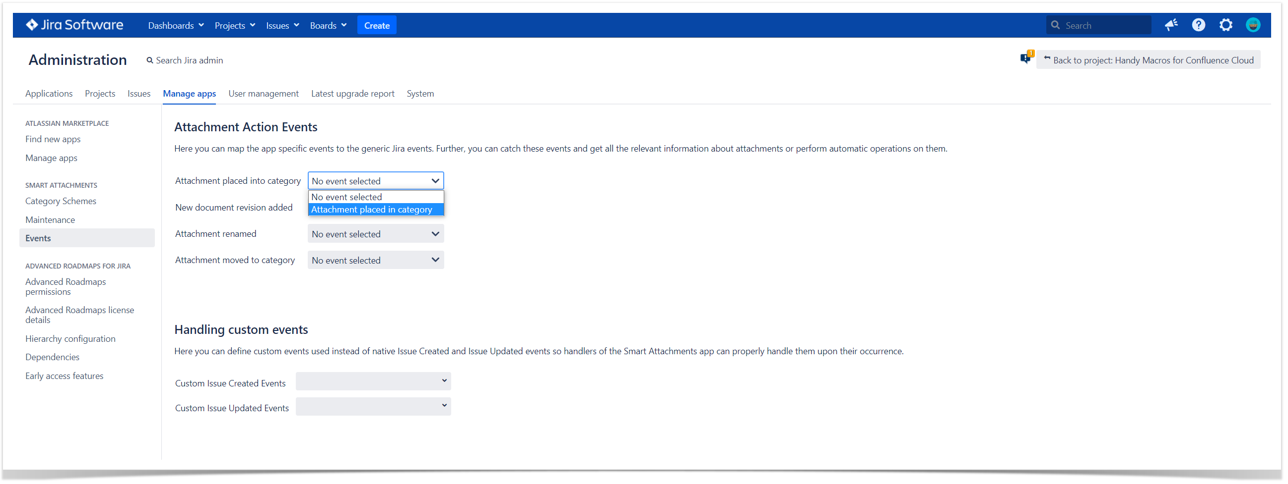The width and height of the screenshot is (1288, 484).
Task: Switch to the System tab
Action: pos(420,94)
